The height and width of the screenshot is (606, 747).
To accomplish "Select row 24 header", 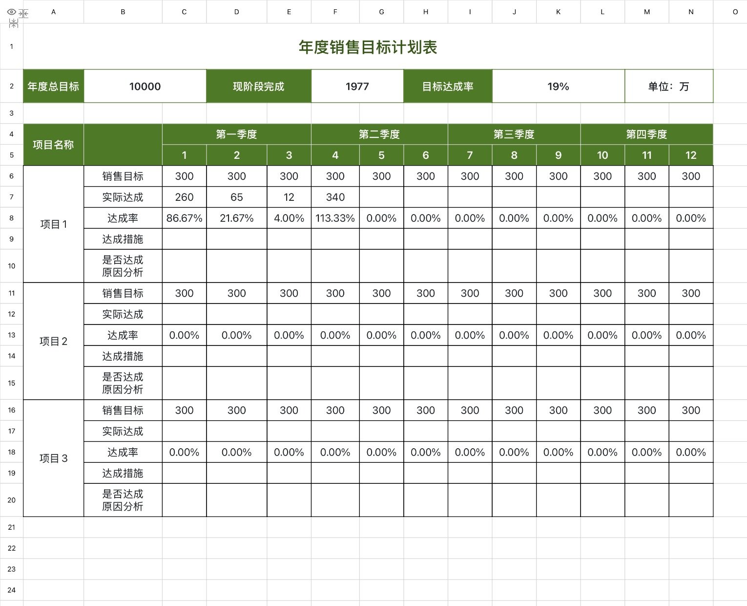I will click(12, 590).
